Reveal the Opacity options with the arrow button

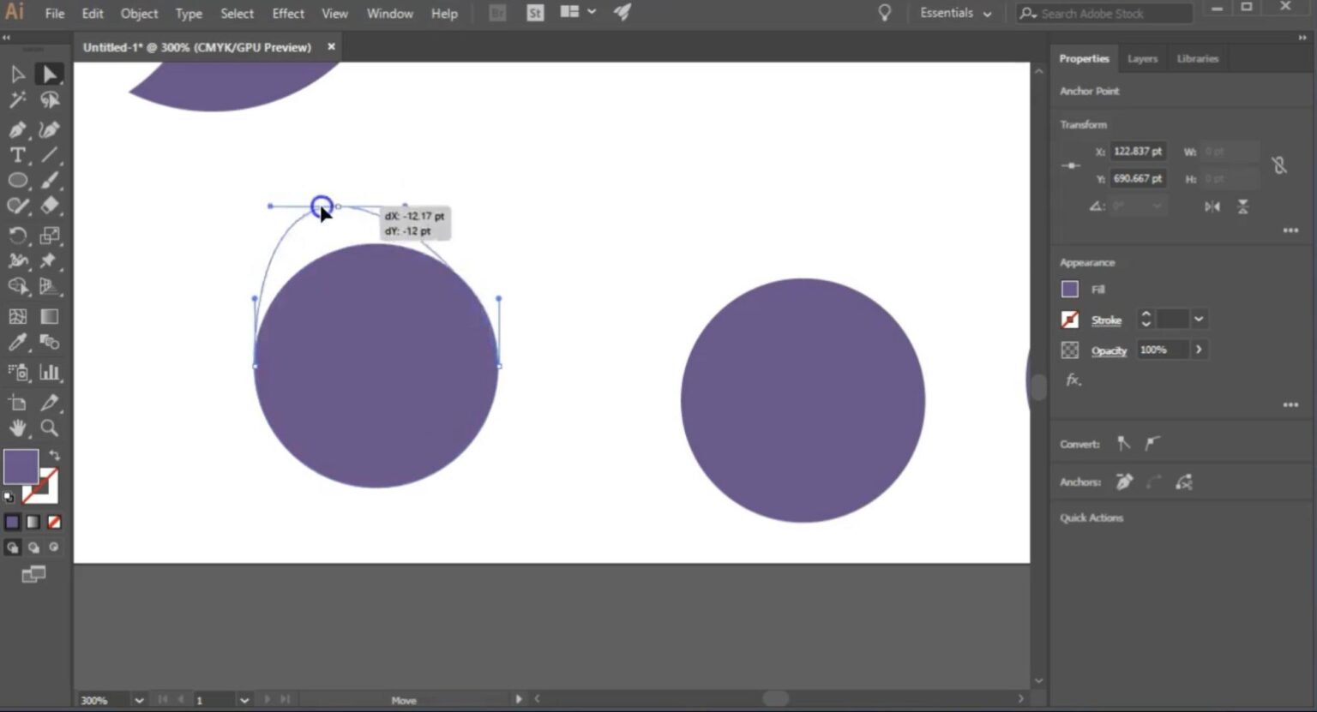[x=1199, y=349]
